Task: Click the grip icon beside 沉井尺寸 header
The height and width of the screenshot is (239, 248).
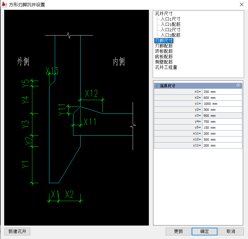Action: tap(156, 86)
